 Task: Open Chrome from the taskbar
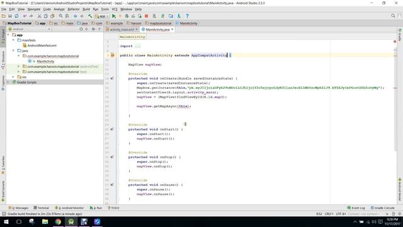pyautogui.click(x=58, y=221)
